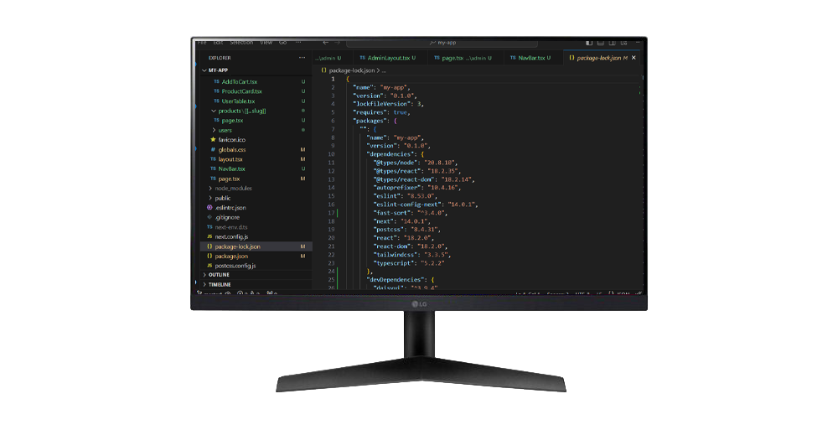Viewport: 838px width, 430px height.
Task: Open next-env.d.ts in the explorer
Action: pos(256,227)
